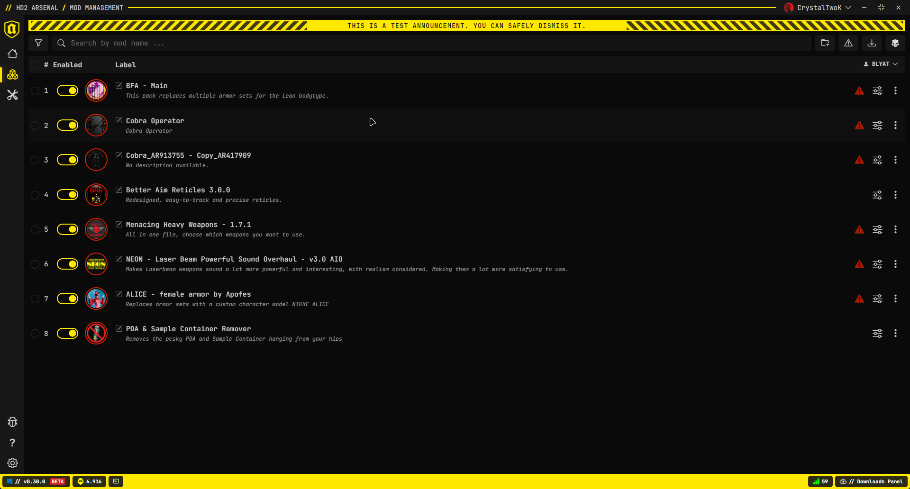Open the settings gear in sidebar
910x489 pixels.
click(x=12, y=463)
